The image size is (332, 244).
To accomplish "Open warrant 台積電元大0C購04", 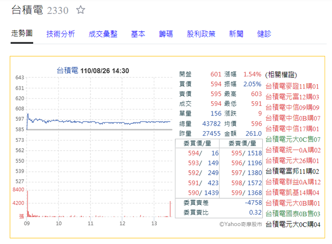I will (293, 224).
